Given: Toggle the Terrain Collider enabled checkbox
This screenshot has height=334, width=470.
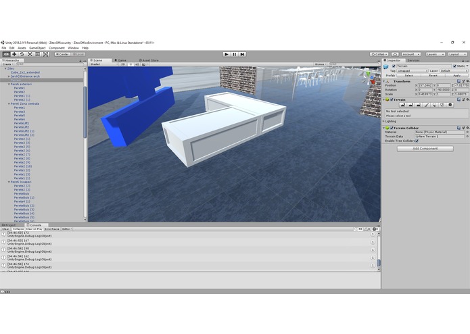Looking at the screenshot, I should click(392, 128).
